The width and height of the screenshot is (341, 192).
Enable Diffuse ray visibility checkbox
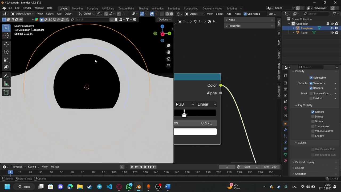(x=313, y=117)
